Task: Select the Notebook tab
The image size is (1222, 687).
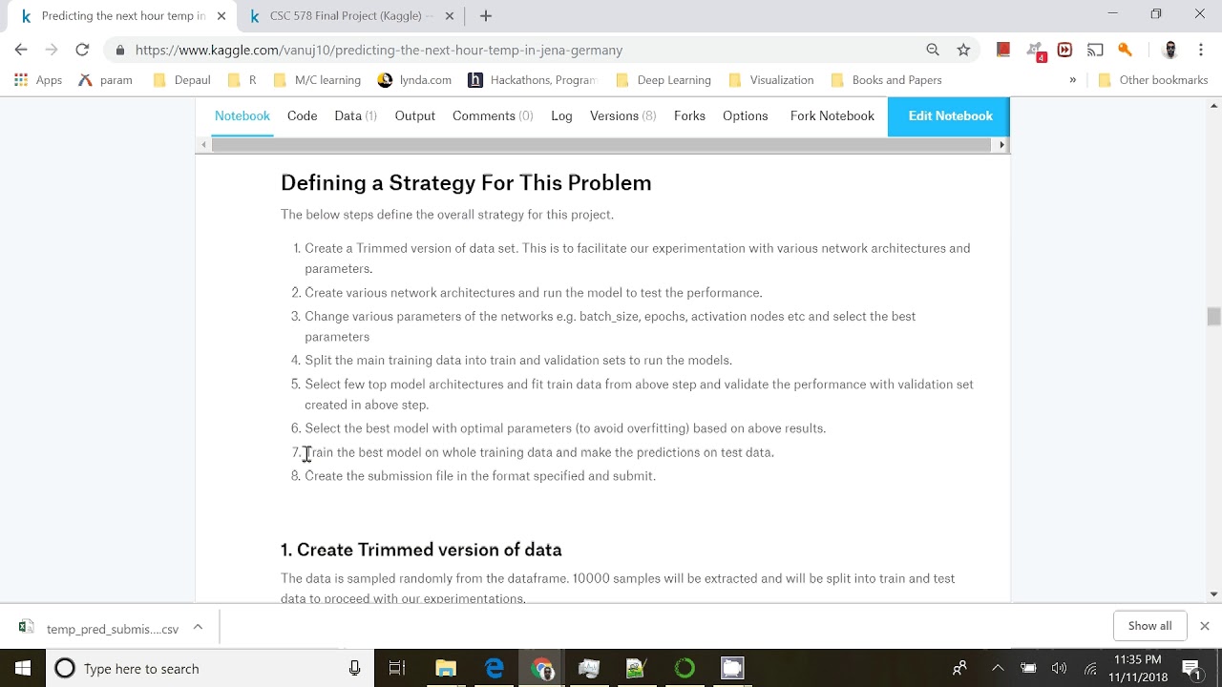Action: coord(242,115)
